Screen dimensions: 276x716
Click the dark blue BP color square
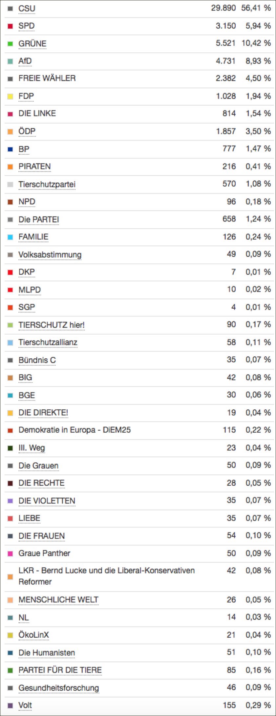click(x=10, y=149)
